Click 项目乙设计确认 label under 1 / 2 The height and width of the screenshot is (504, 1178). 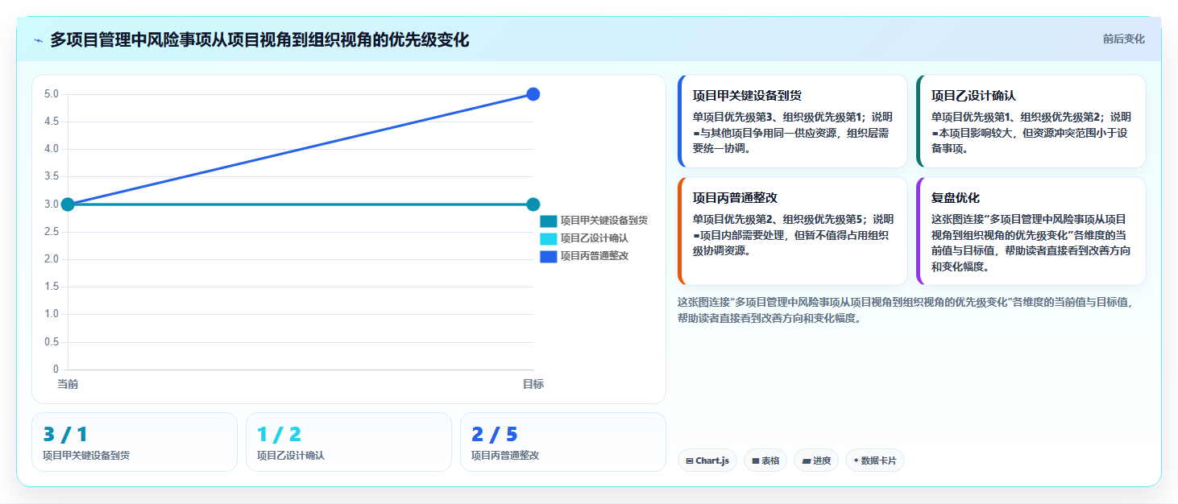(x=291, y=455)
